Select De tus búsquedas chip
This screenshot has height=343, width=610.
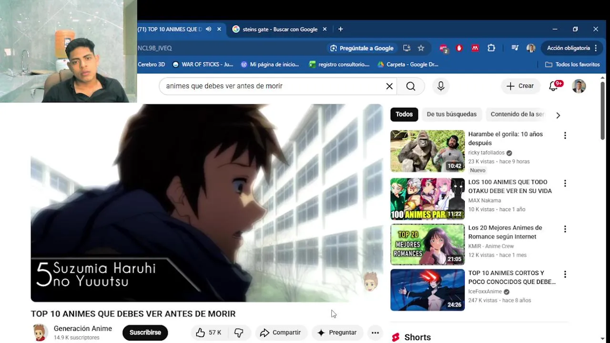tap(452, 114)
